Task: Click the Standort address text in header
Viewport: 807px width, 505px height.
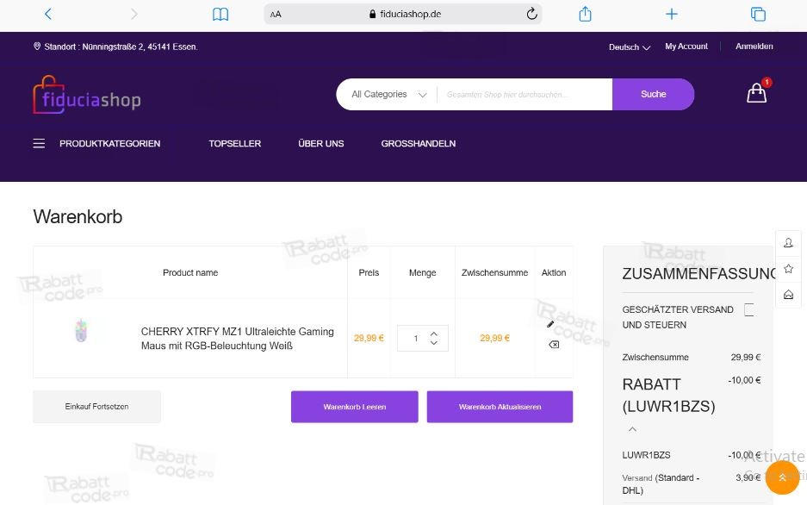Action: pyautogui.click(x=121, y=47)
